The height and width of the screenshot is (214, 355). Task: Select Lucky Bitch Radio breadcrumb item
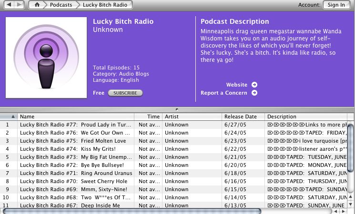(105, 5)
